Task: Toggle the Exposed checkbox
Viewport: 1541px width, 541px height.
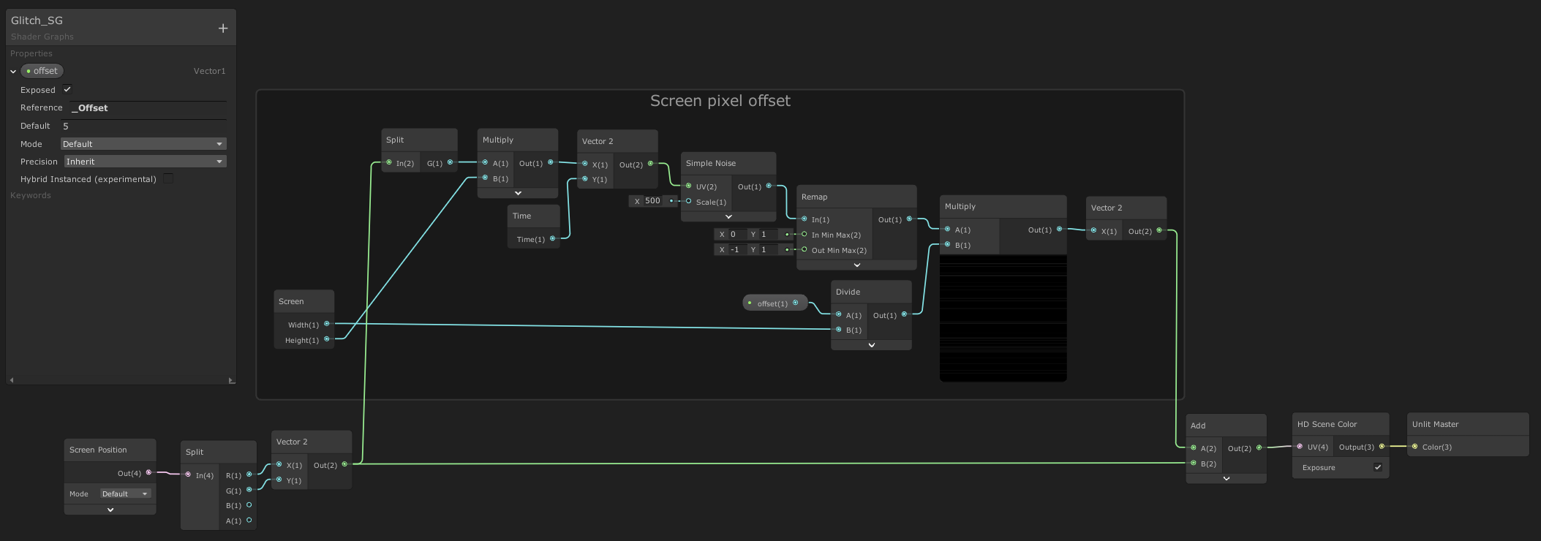Action: click(67, 89)
